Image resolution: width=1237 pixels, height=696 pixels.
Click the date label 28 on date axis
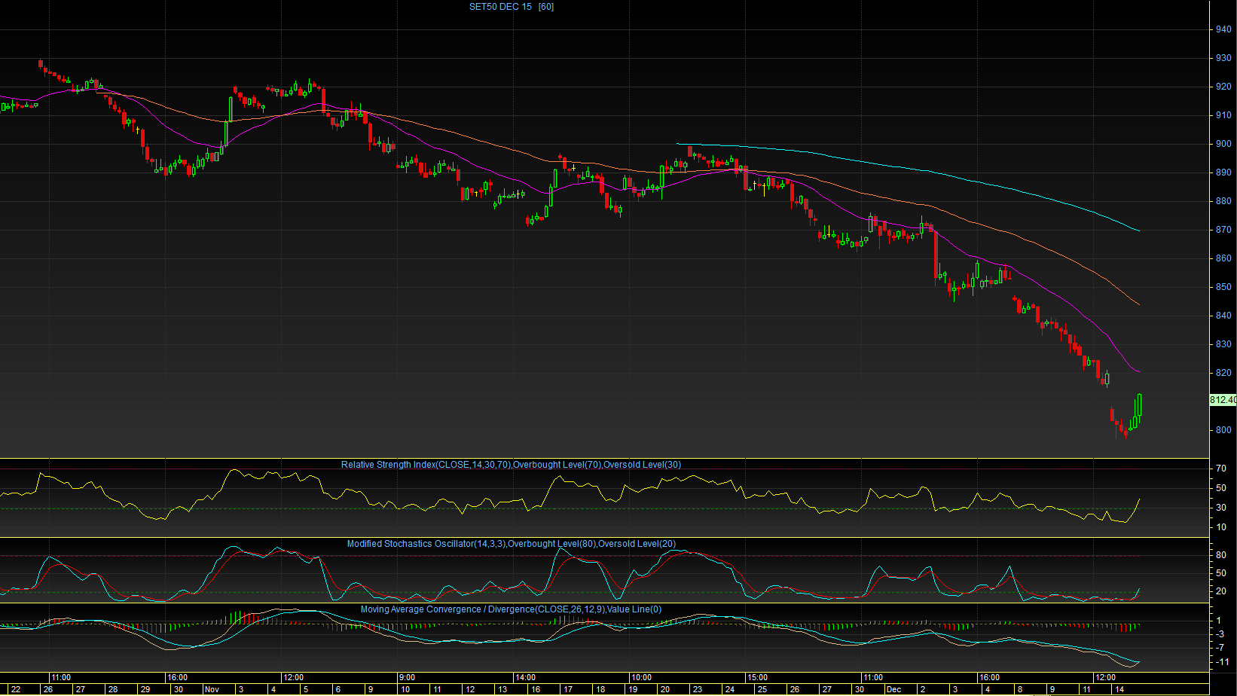click(112, 689)
